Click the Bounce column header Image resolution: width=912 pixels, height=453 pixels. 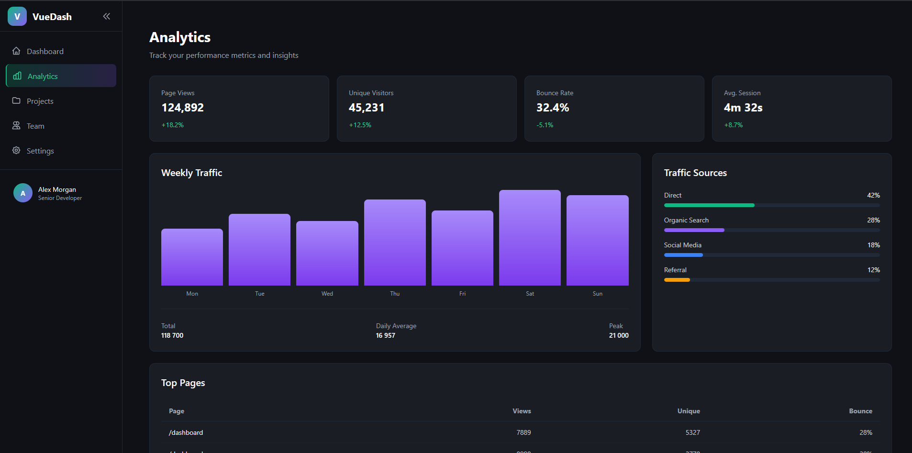tap(860, 411)
